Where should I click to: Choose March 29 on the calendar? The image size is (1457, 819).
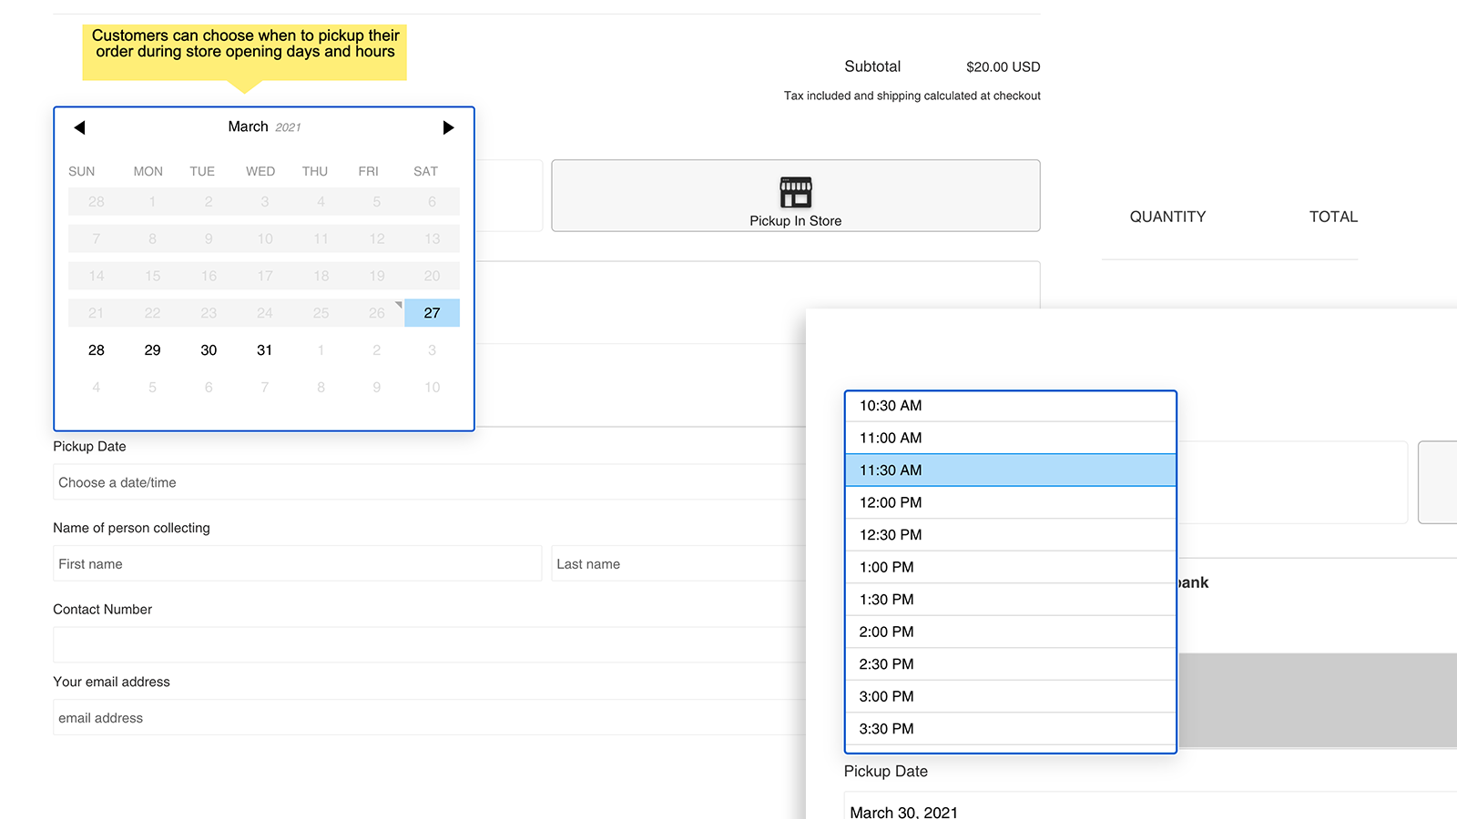152,350
